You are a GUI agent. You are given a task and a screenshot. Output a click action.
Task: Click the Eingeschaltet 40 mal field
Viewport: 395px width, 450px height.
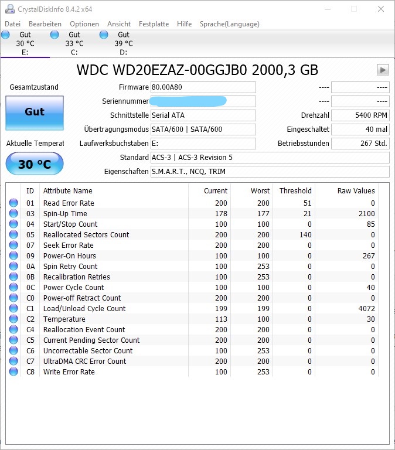point(360,129)
